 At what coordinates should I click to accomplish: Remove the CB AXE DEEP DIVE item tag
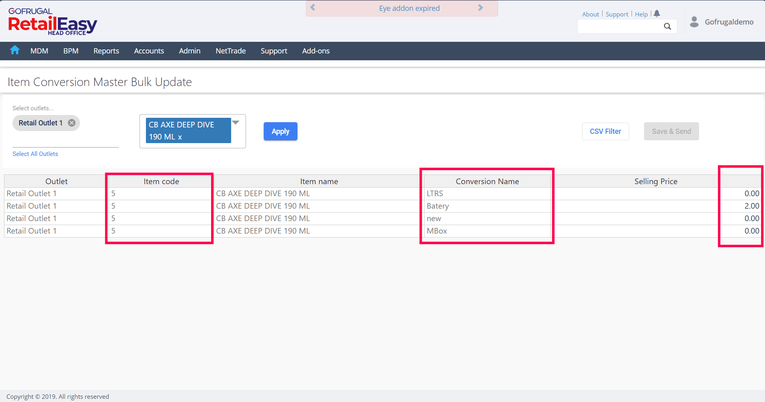[180, 137]
